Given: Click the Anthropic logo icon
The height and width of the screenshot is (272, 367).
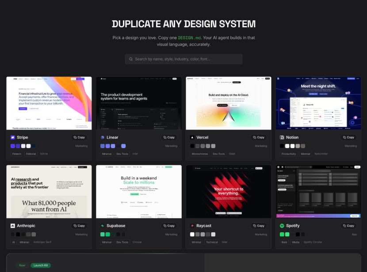Looking at the screenshot, I should 13,226.
